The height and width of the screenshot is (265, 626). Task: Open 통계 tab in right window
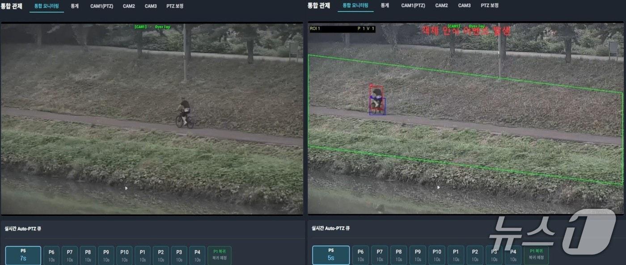[x=385, y=5]
